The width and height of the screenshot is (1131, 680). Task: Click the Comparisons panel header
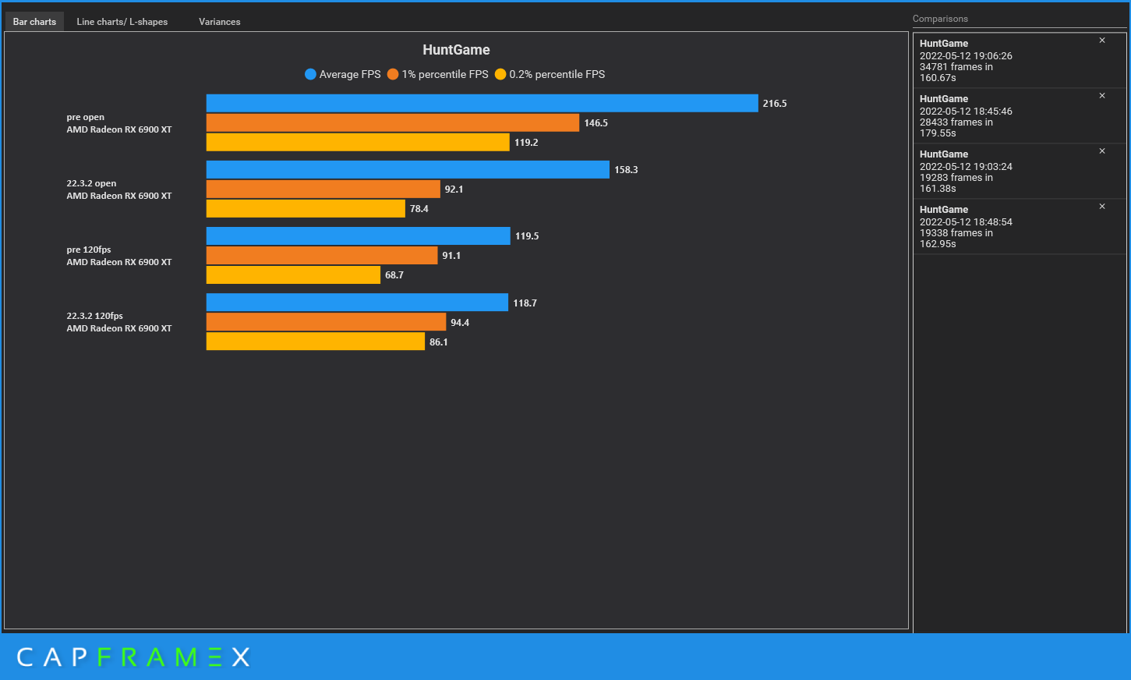coord(940,19)
